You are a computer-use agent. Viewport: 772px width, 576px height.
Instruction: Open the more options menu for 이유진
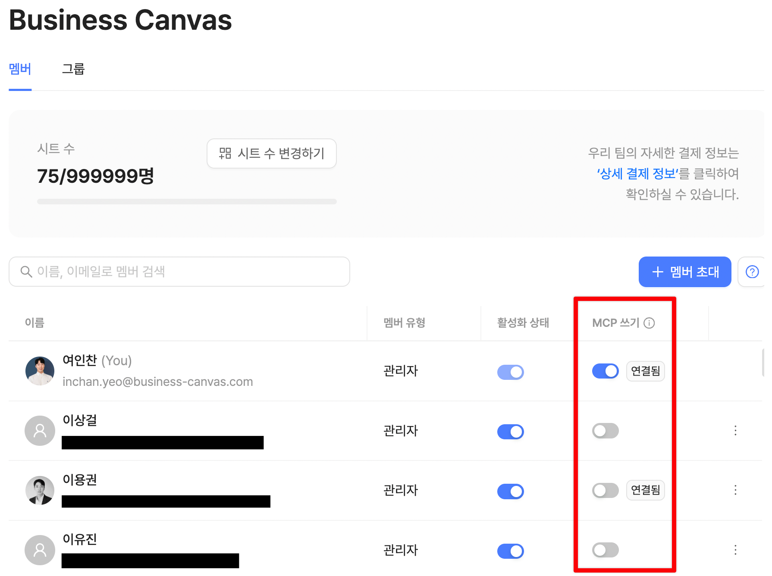pyautogui.click(x=735, y=550)
